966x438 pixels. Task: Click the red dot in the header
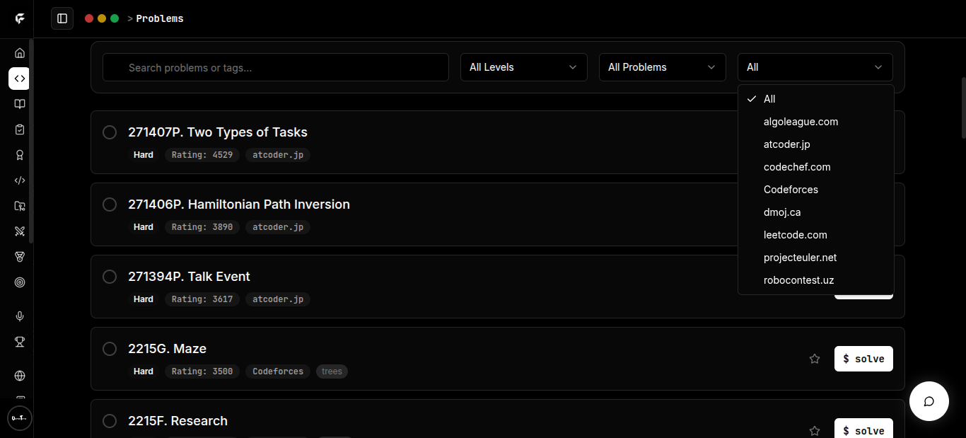[89, 18]
